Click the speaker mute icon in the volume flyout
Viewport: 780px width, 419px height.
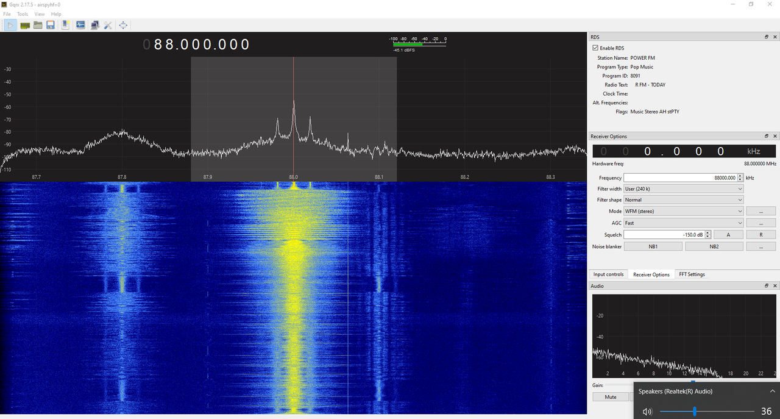[x=647, y=412]
